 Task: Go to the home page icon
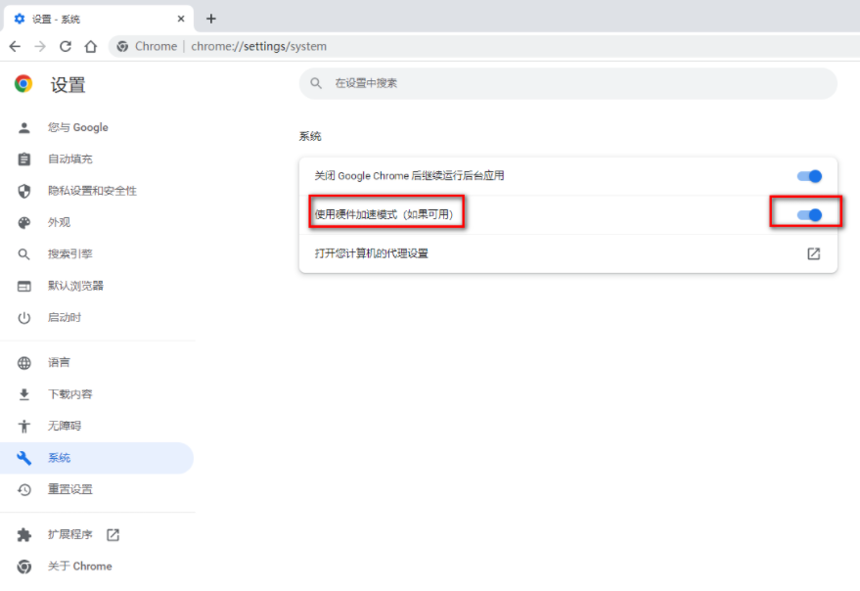91,47
